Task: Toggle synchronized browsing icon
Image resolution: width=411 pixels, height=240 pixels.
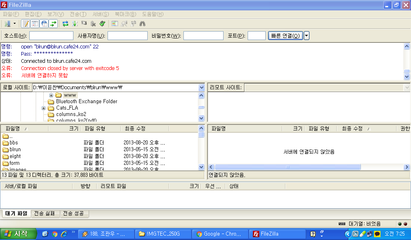Action: click(x=133, y=24)
